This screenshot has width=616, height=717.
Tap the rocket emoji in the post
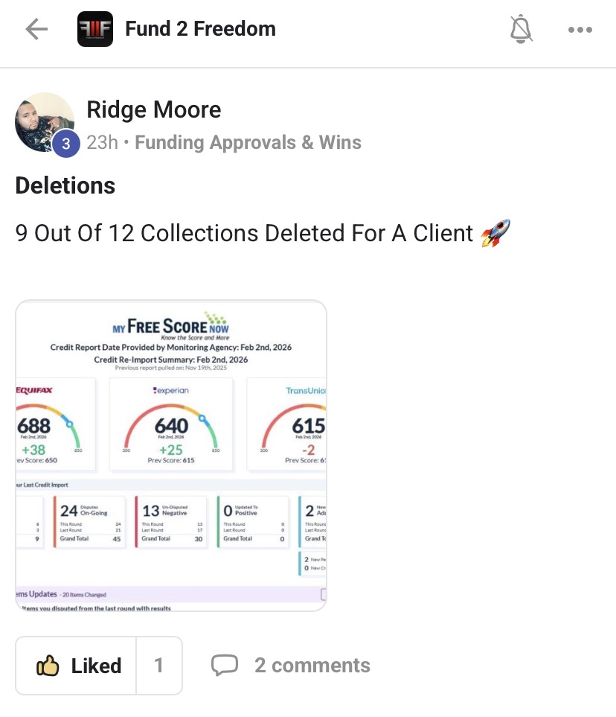[x=495, y=233]
